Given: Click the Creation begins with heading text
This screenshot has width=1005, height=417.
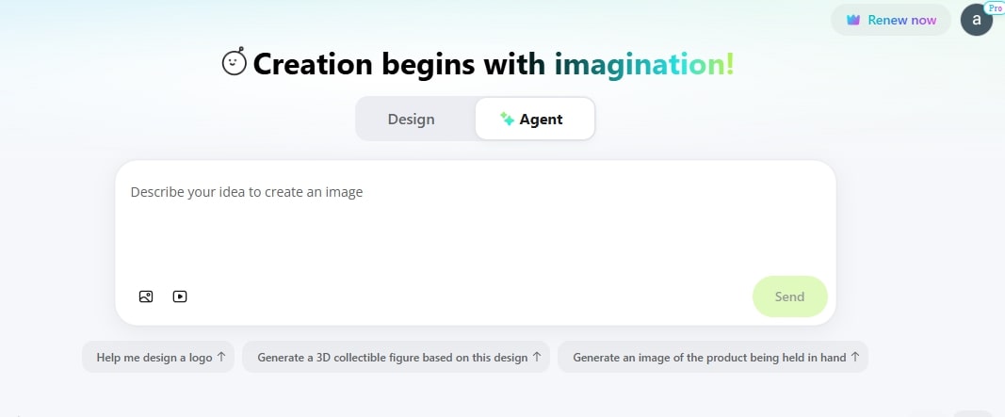Looking at the screenshot, I should point(398,64).
